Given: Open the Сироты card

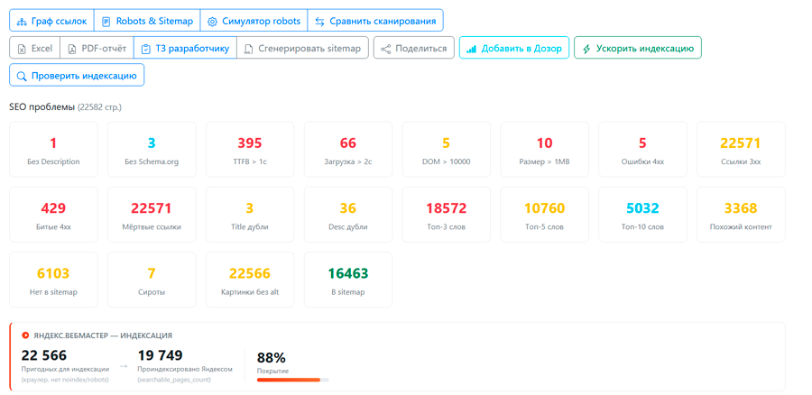Looking at the screenshot, I should pyautogui.click(x=152, y=280).
